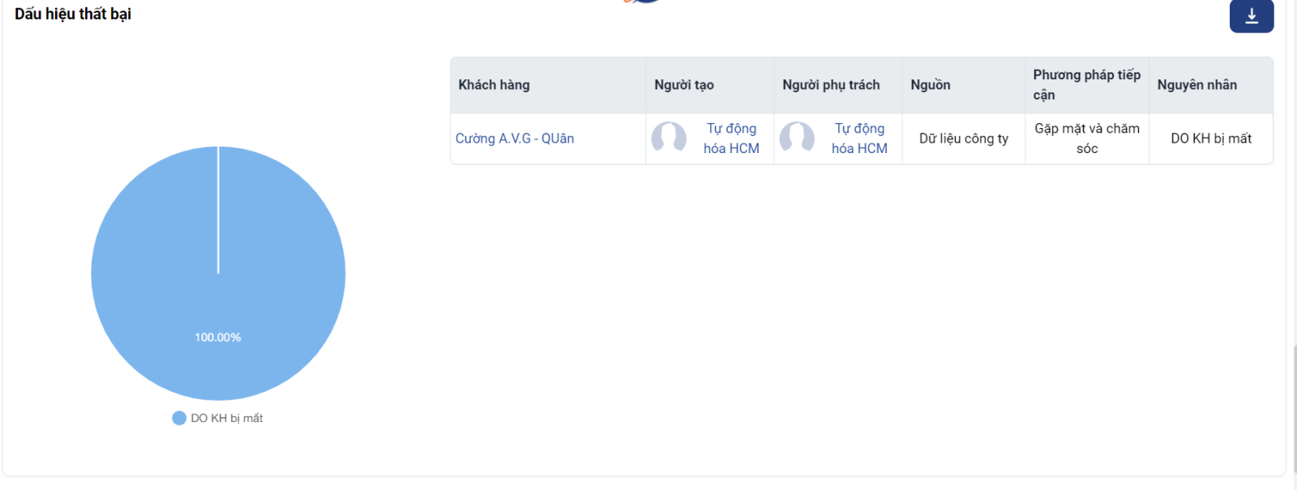Click the Nguyên nhân column header

(x=1196, y=85)
